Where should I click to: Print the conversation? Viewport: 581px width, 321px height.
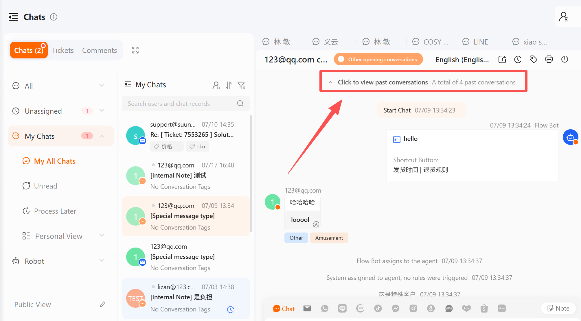tap(549, 60)
